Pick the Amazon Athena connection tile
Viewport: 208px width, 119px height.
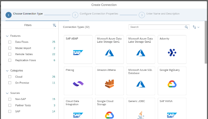click(109, 81)
